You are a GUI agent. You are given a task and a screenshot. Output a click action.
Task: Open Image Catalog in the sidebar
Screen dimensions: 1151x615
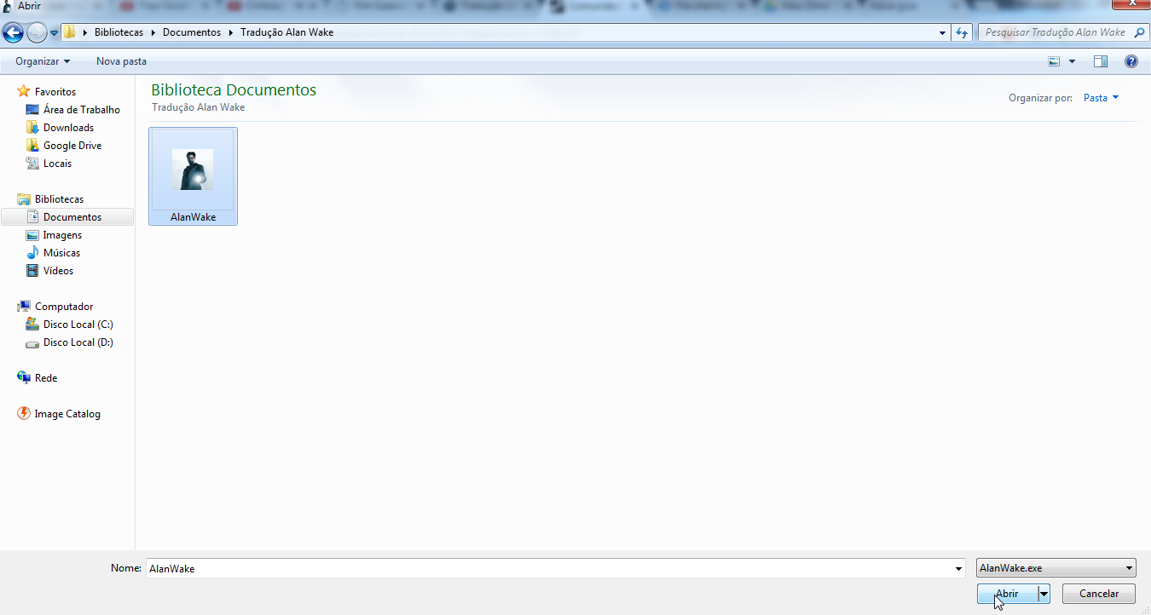67,413
